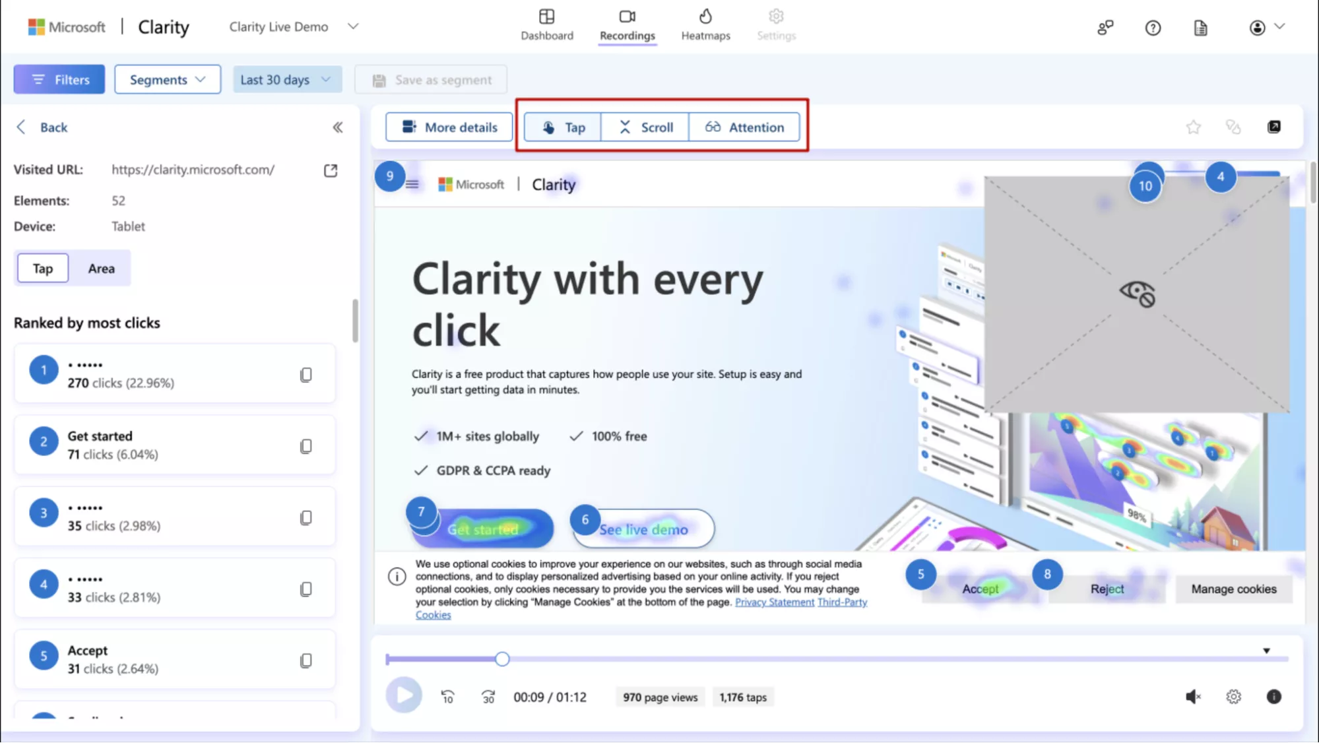Open the Dashboard tab
This screenshot has height=743, width=1319.
[x=546, y=25]
